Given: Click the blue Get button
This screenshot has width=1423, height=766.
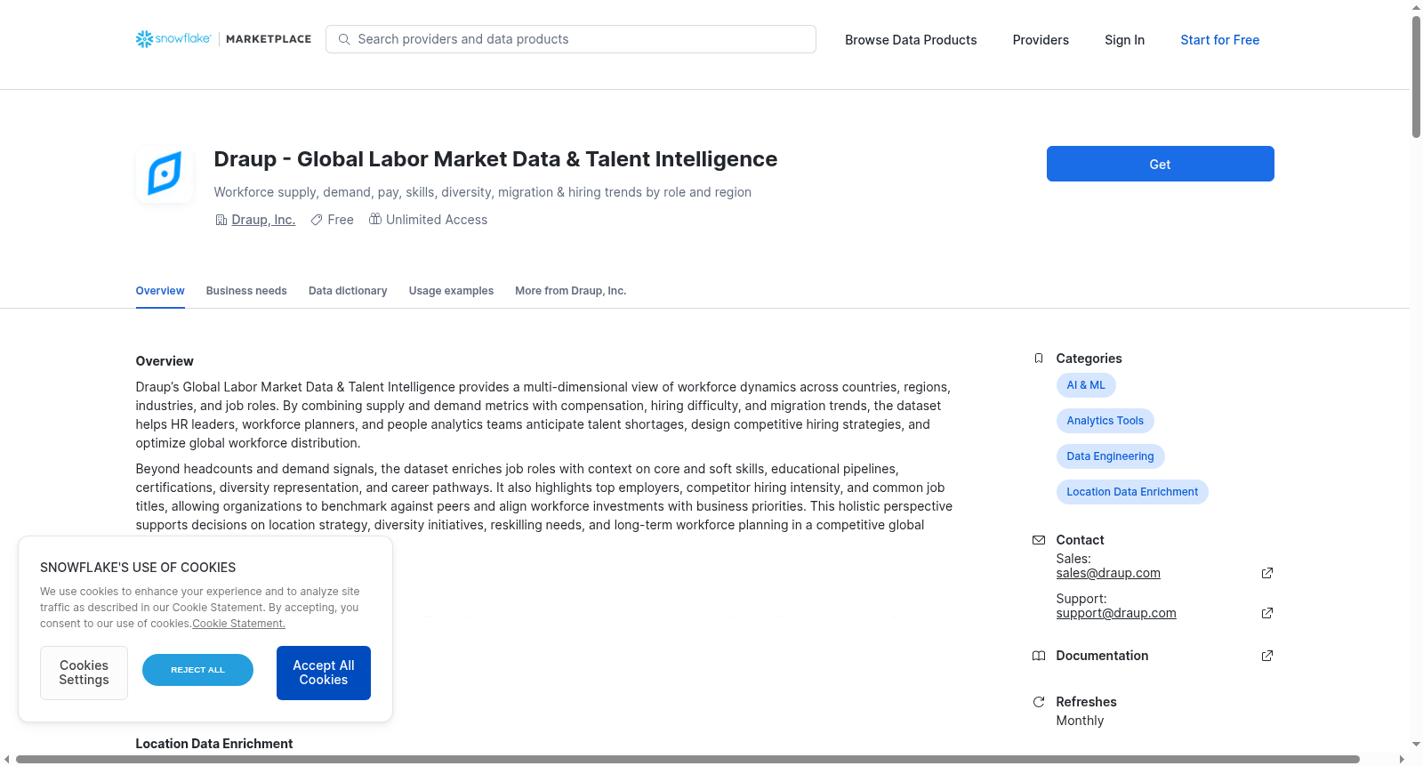Looking at the screenshot, I should (1161, 164).
